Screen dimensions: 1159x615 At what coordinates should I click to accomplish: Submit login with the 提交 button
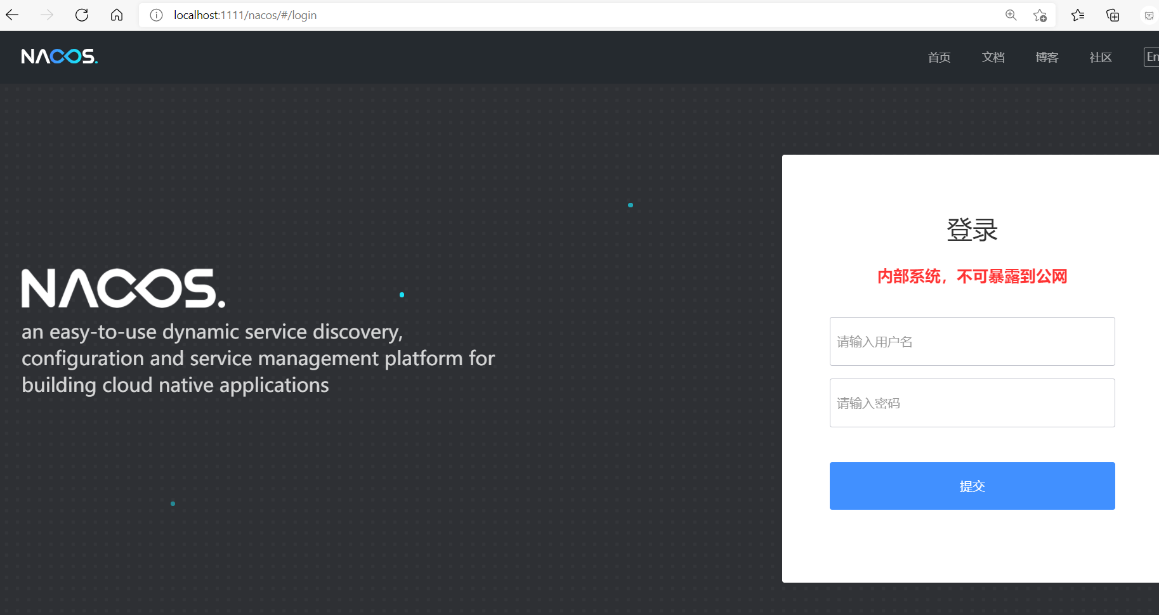tap(972, 486)
